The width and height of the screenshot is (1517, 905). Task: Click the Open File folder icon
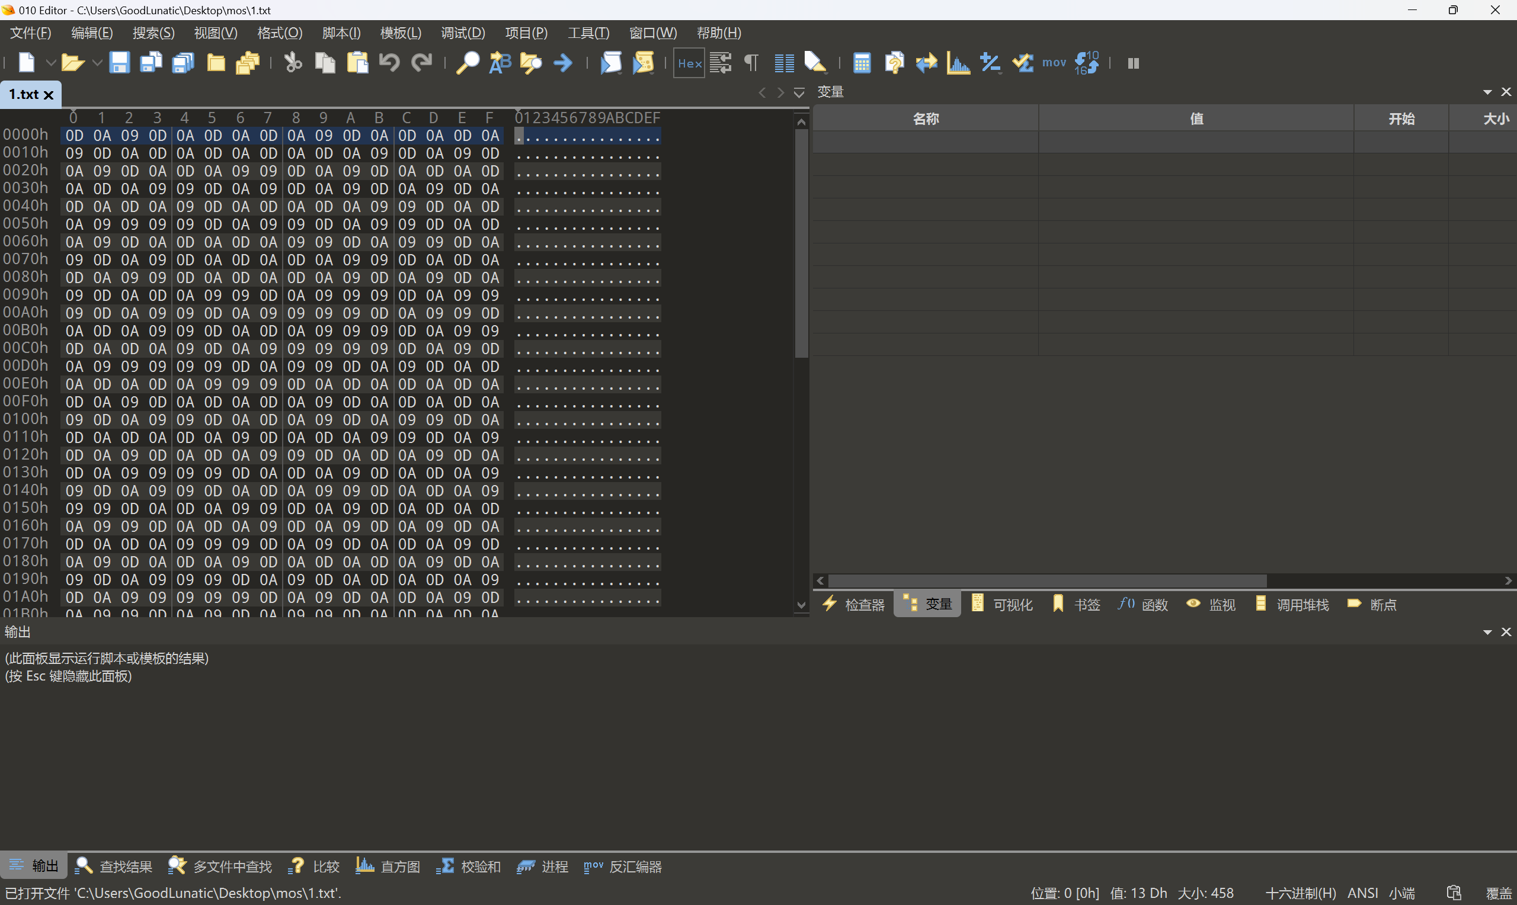72,63
